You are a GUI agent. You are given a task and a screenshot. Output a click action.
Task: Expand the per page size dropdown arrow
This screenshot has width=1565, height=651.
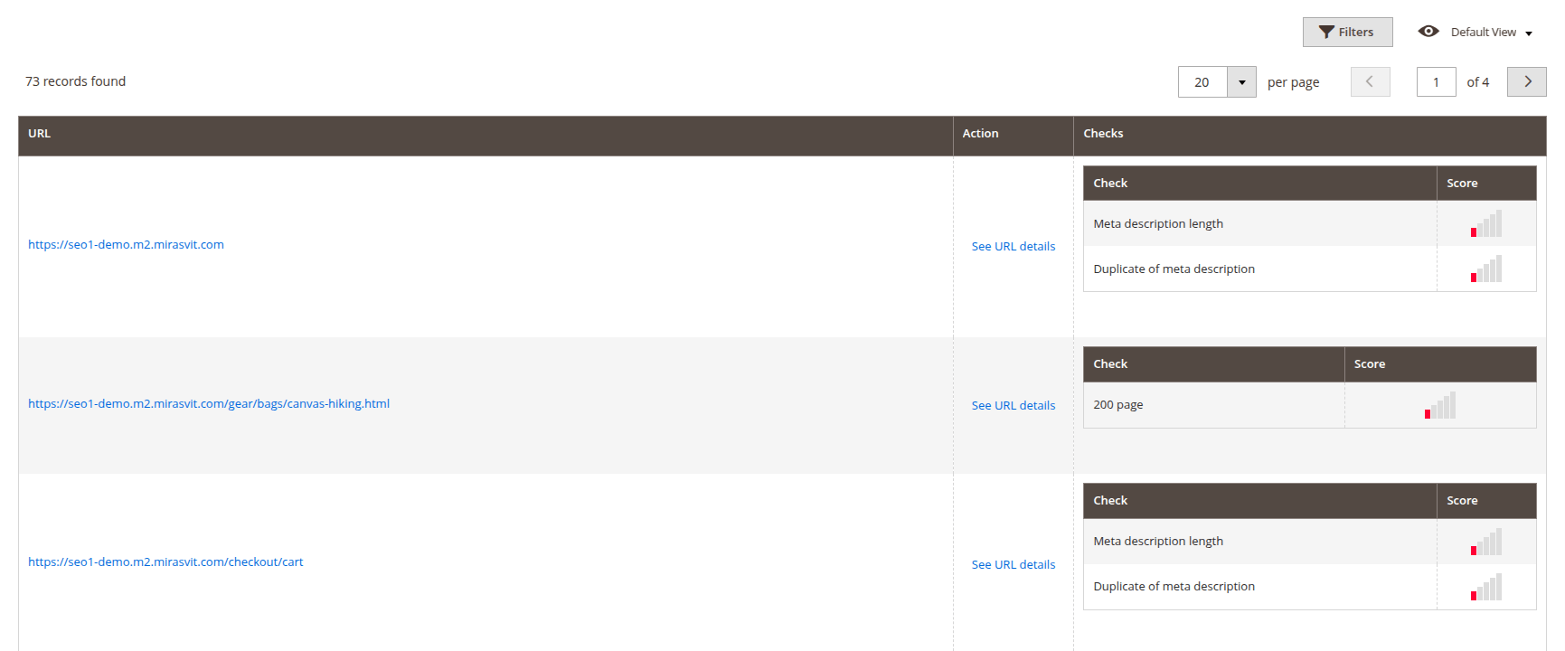click(x=1241, y=82)
